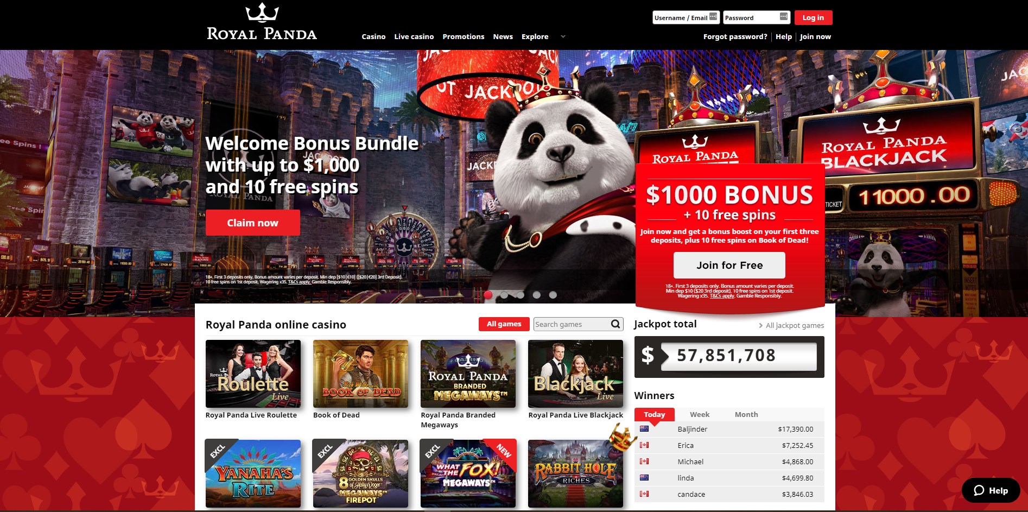Click the dollar sign jackpot icon
1028x512 pixels.
point(648,356)
